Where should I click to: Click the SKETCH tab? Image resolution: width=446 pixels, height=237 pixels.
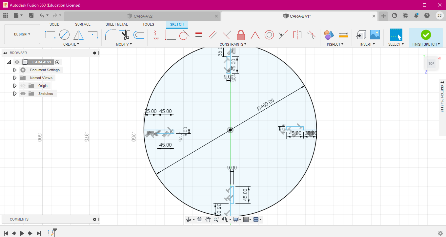tap(177, 24)
